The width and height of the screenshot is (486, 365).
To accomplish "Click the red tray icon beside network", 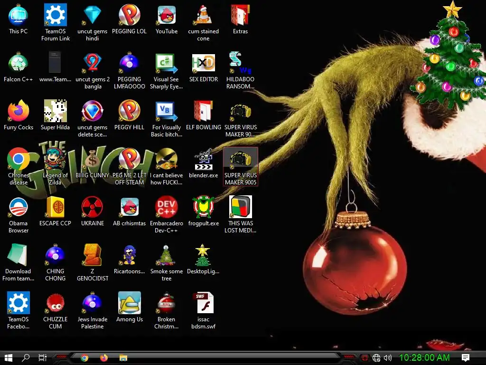I will [x=365, y=358].
